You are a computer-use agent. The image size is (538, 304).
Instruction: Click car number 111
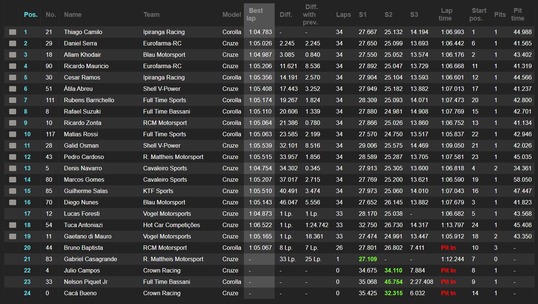[x=50, y=100]
